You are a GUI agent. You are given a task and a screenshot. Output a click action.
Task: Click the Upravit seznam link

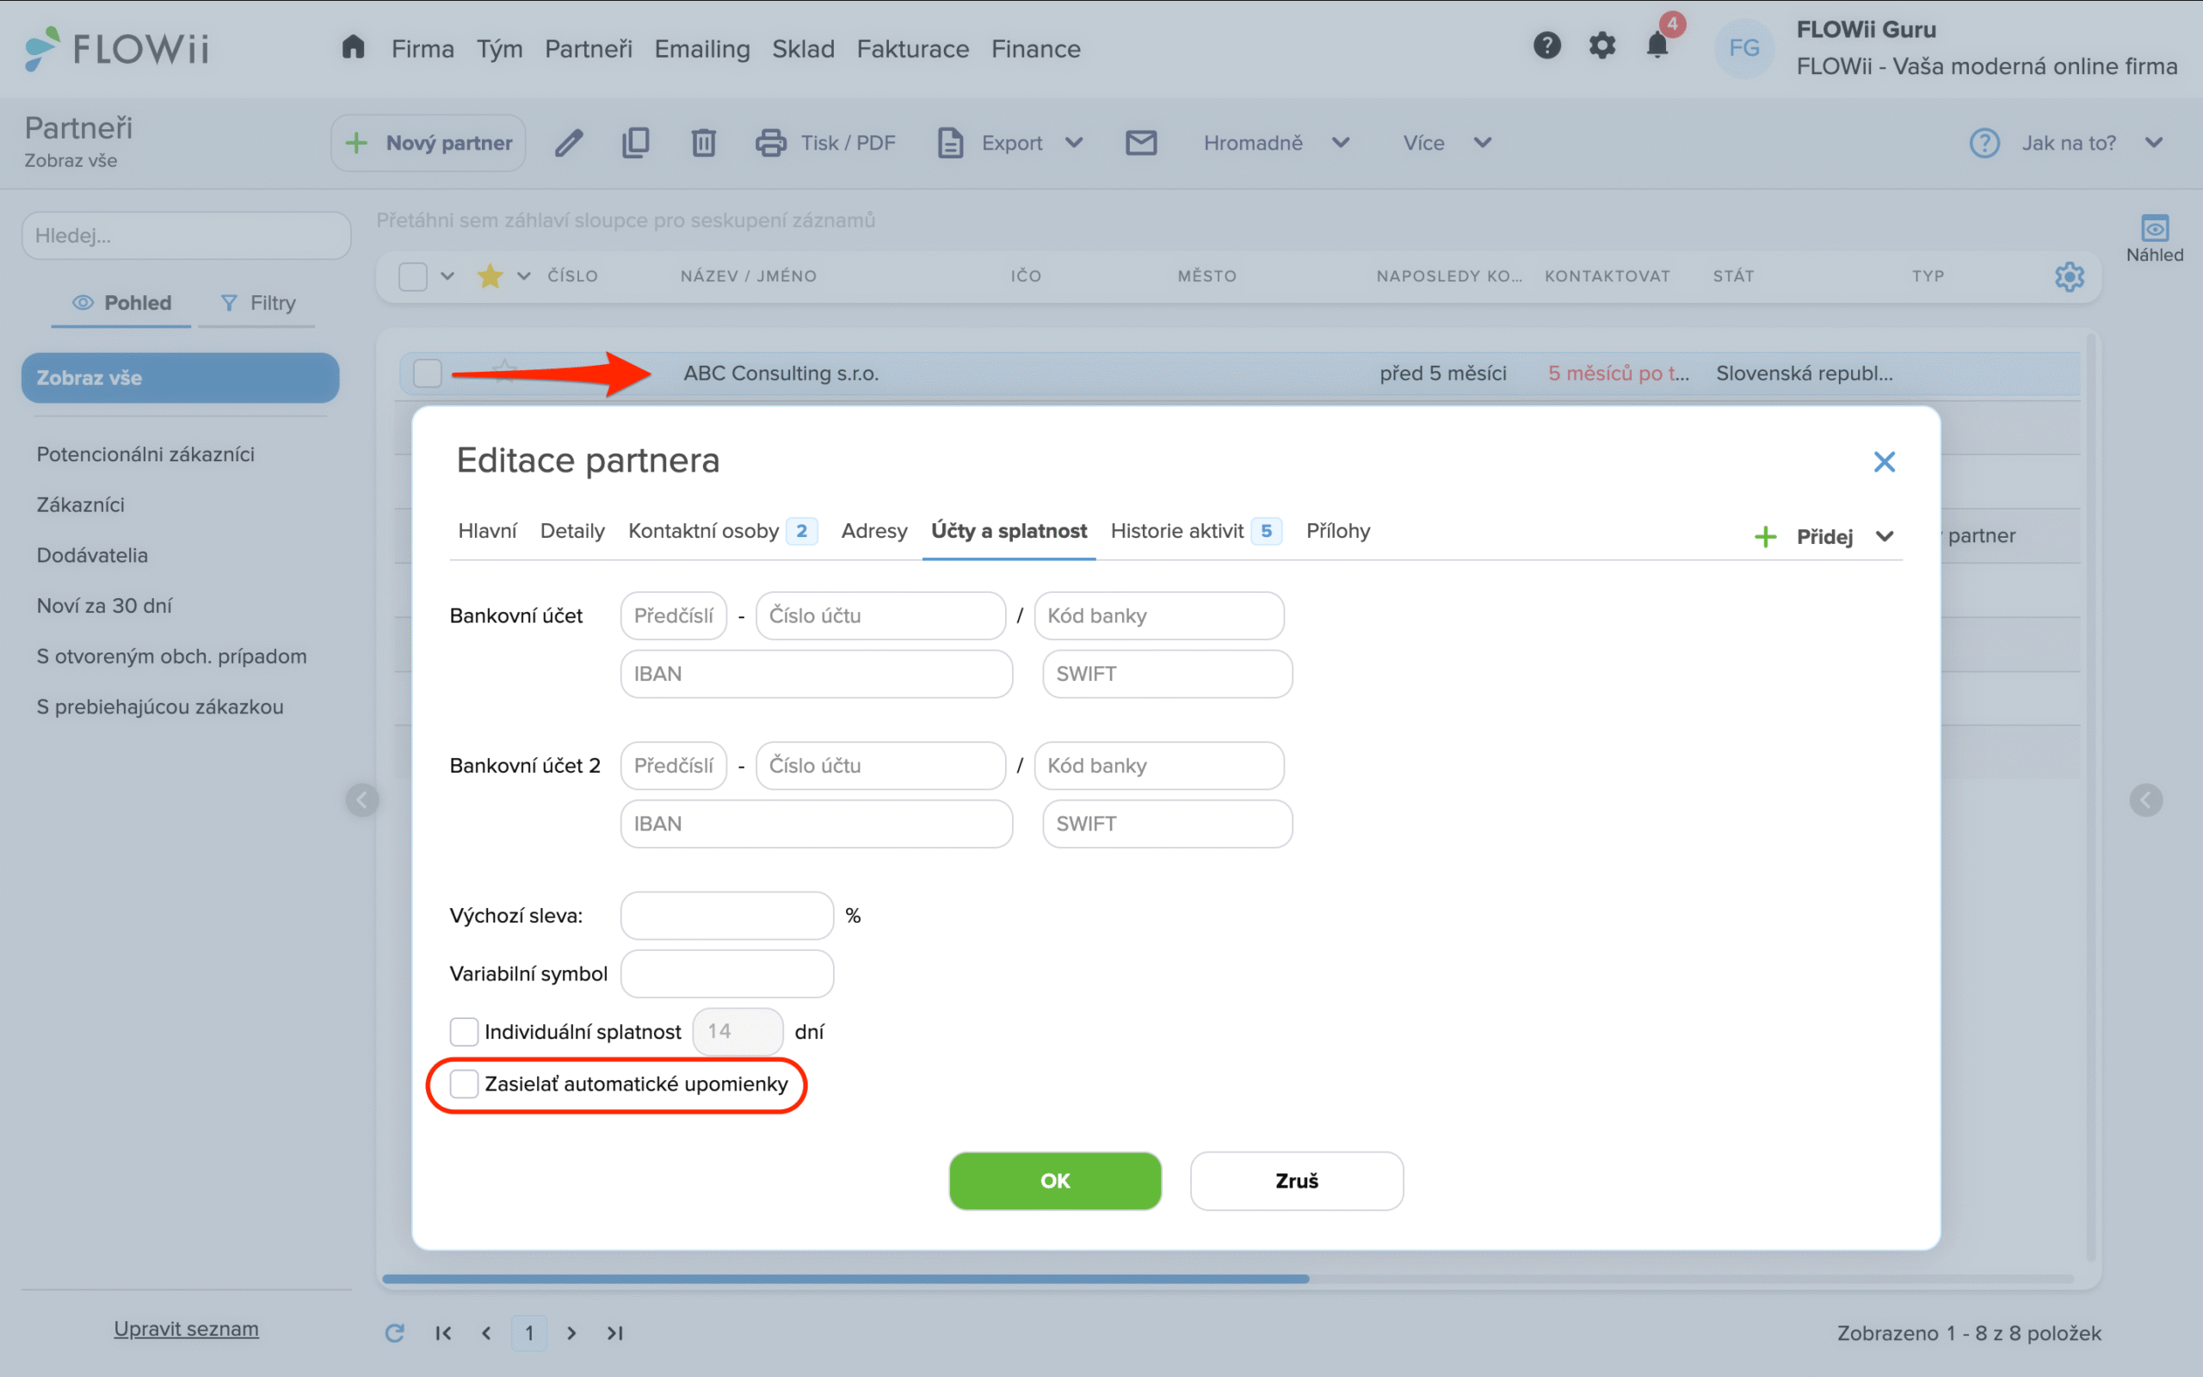(186, 1329)
